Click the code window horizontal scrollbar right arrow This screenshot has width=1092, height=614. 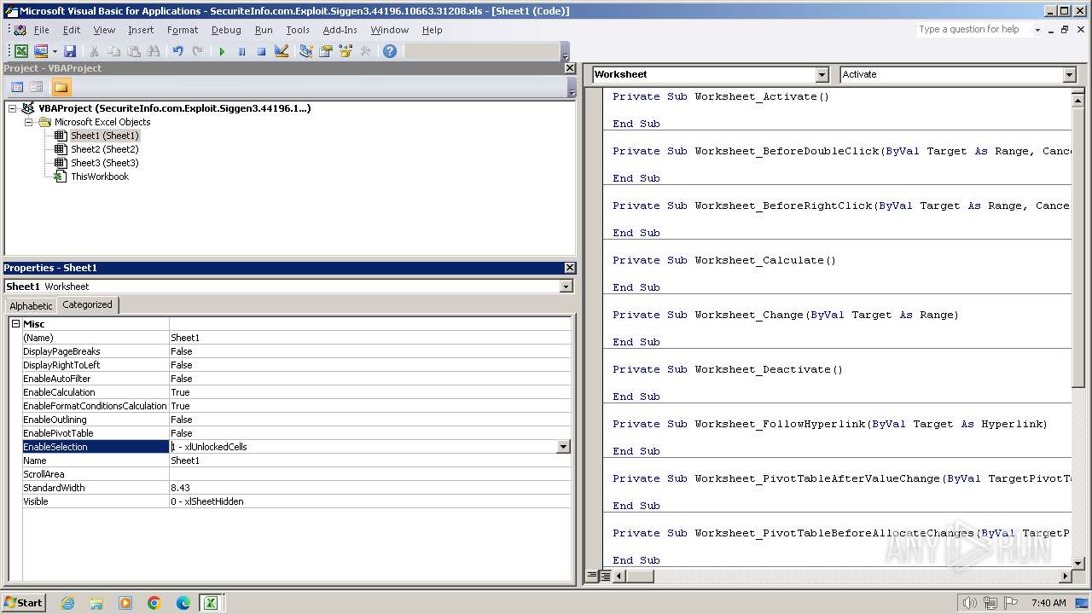[1065, 576]
